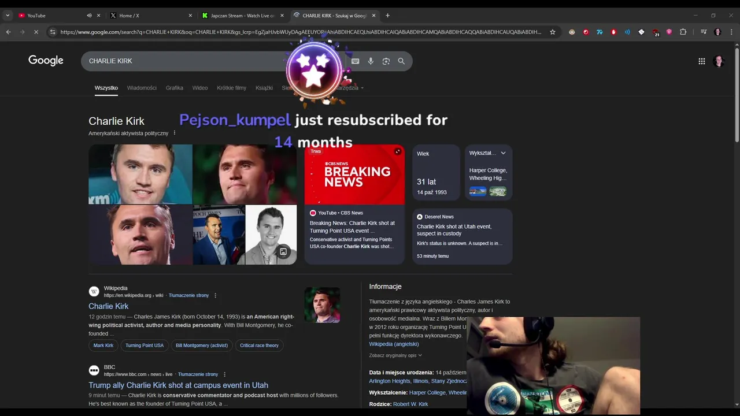Stop loading the page
740x416 pixels.
[x=36, y=32]
